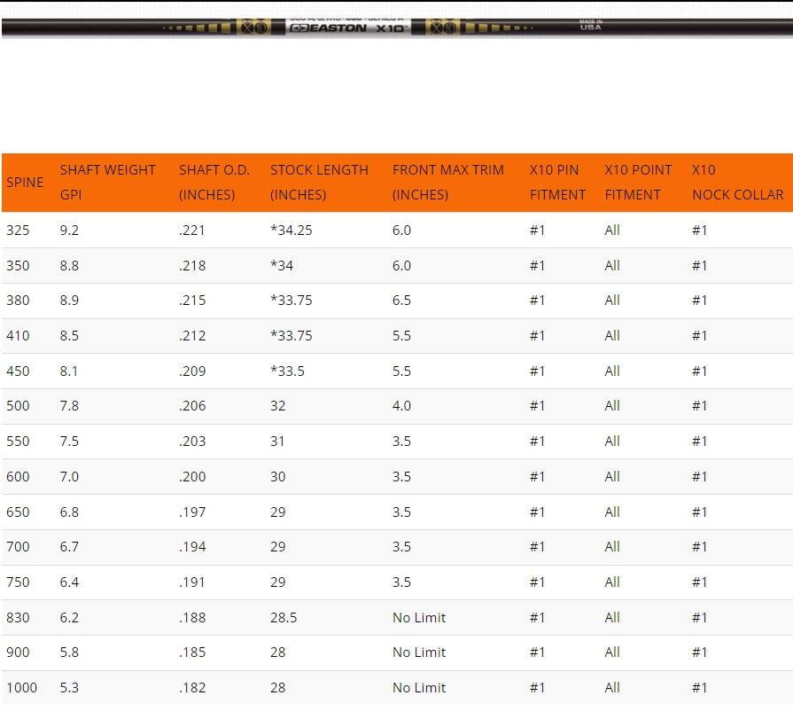Select the SPINE column header
Viewport: 793px width, 719px height.
tap(25, 183)
